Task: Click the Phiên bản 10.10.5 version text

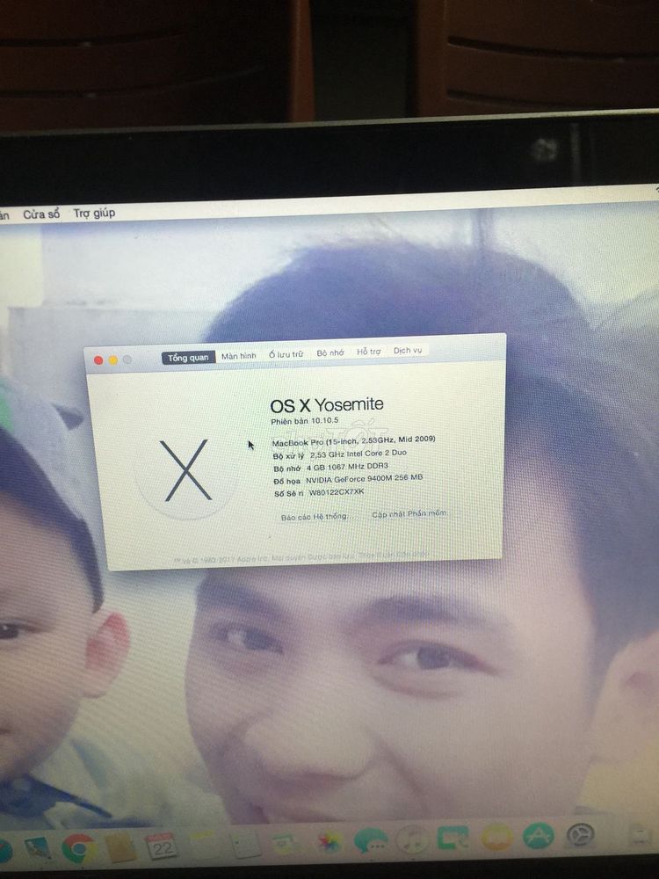Action: [x=305, y=420]
